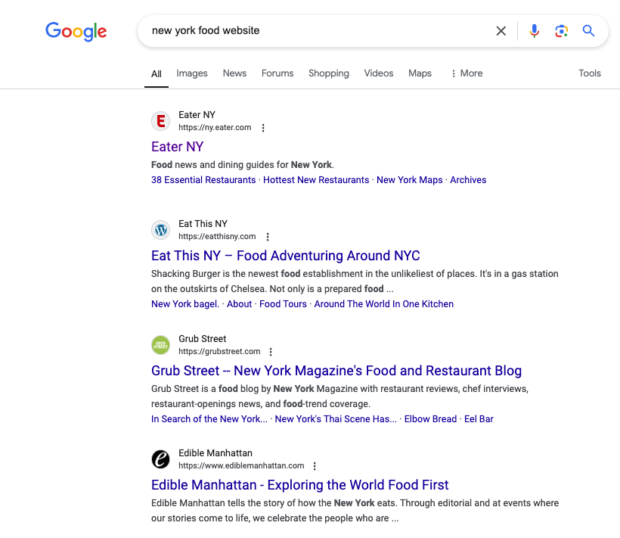Open the Tools options

click(x=590, y=73)
